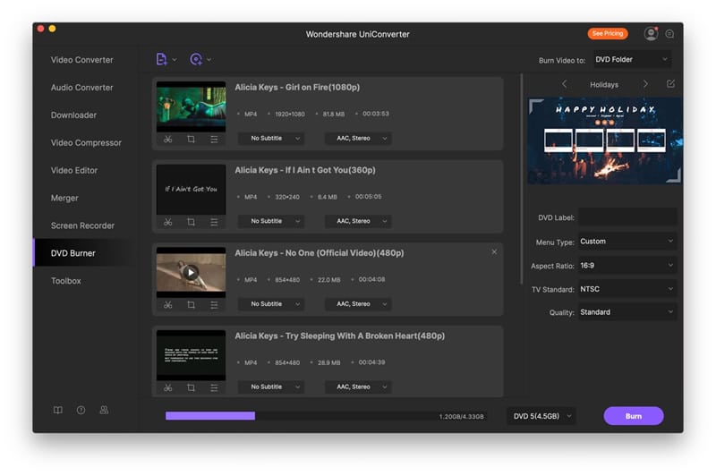Click the Add Files icon

pyautogui.click(x=161, y=59)
